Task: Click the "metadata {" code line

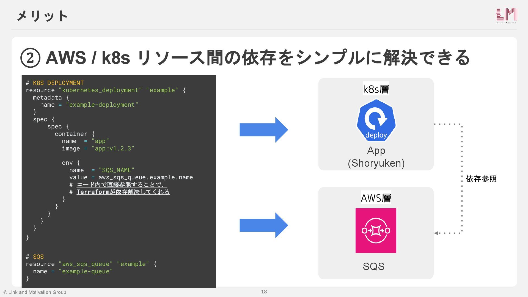Action: coord(51,98)
